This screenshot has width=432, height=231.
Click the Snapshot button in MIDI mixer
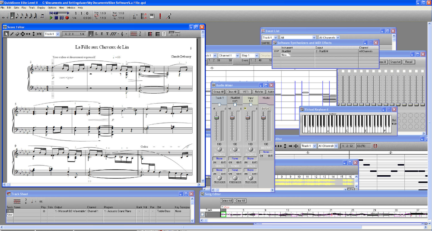[x=395, y=62]
